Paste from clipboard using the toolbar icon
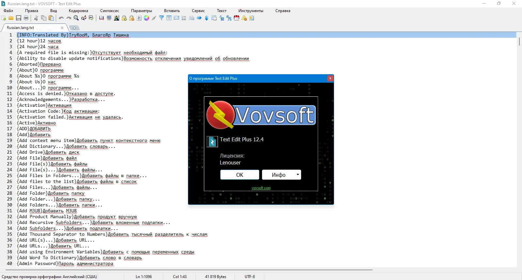This screenshot has width=522, height=280. tap(51, 18)
